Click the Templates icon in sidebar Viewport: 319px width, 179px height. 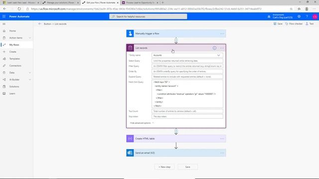coord(4,59)
